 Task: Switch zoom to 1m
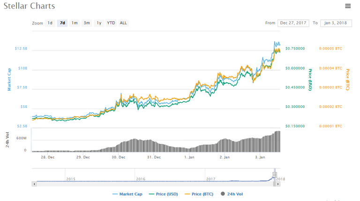tap(75, 23)
